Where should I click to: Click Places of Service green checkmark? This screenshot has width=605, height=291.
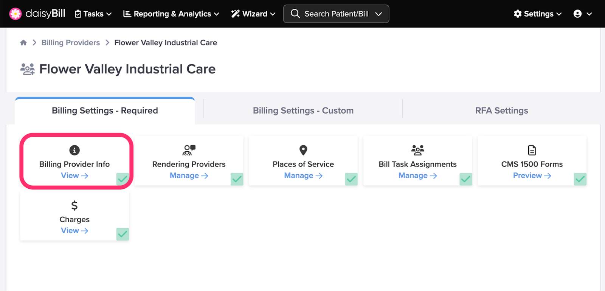(351, 179)
